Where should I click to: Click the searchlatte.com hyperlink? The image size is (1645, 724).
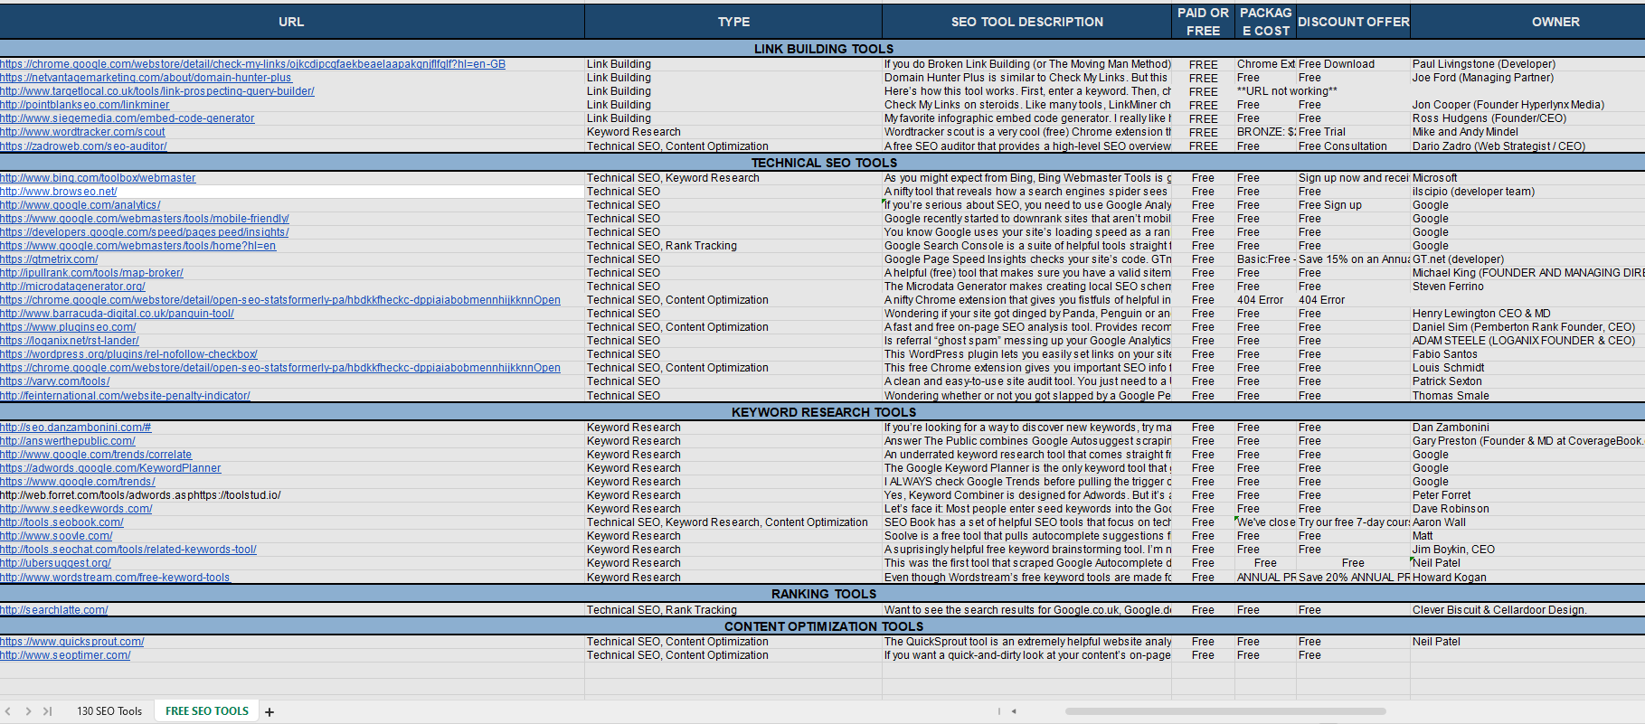(x=54, y=610)
